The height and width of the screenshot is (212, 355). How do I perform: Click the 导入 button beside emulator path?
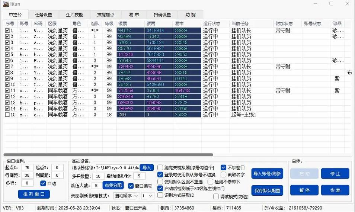click(147, 168)
